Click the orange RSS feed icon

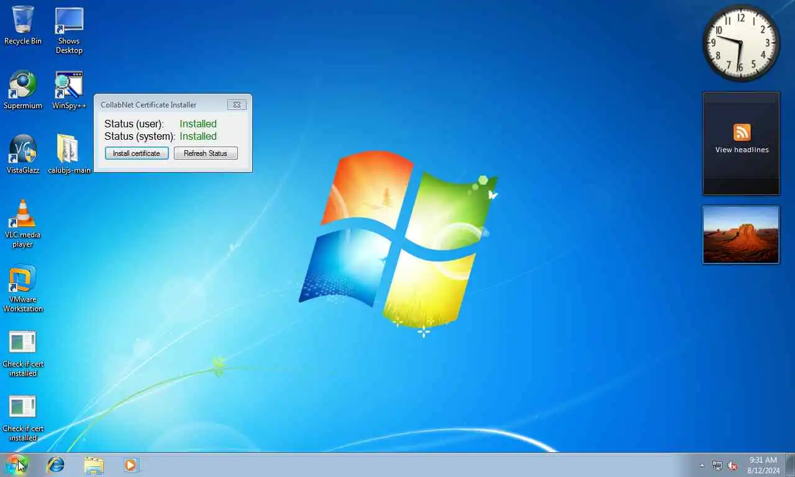pyautogui.click(x=742, y=132)
